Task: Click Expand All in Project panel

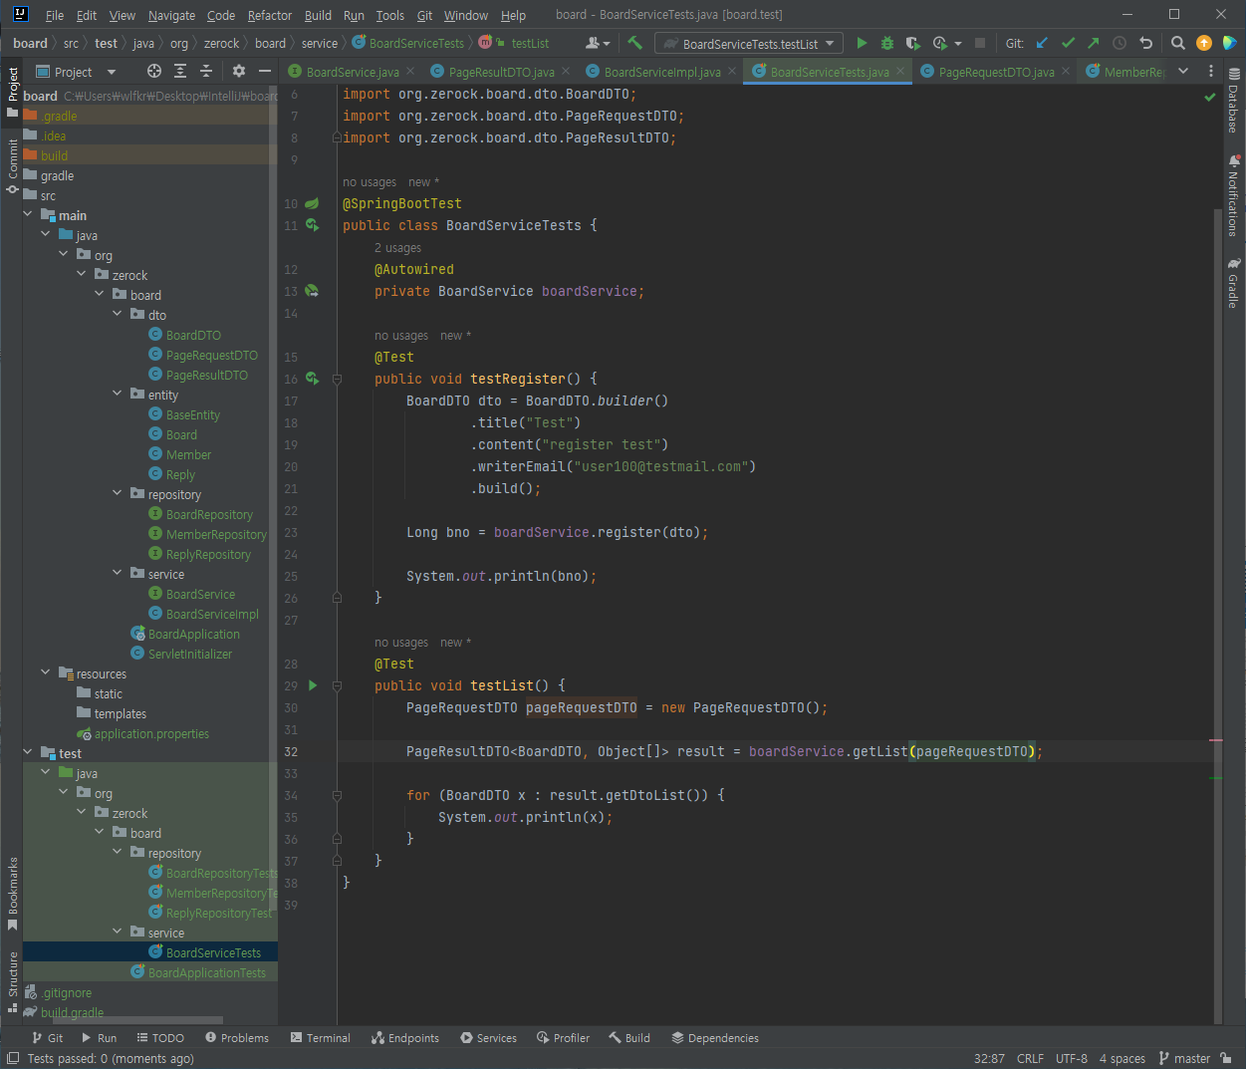Action: click(x=180, y=71)
